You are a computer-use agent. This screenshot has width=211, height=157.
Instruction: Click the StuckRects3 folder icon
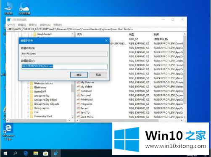click(35, 34)
